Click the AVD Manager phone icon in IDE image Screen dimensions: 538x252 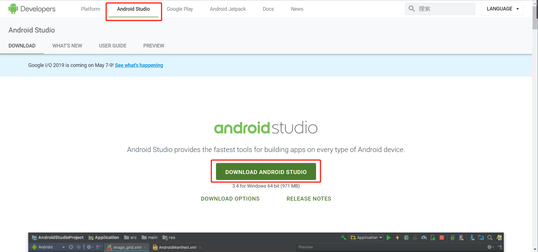pos(461,238)
